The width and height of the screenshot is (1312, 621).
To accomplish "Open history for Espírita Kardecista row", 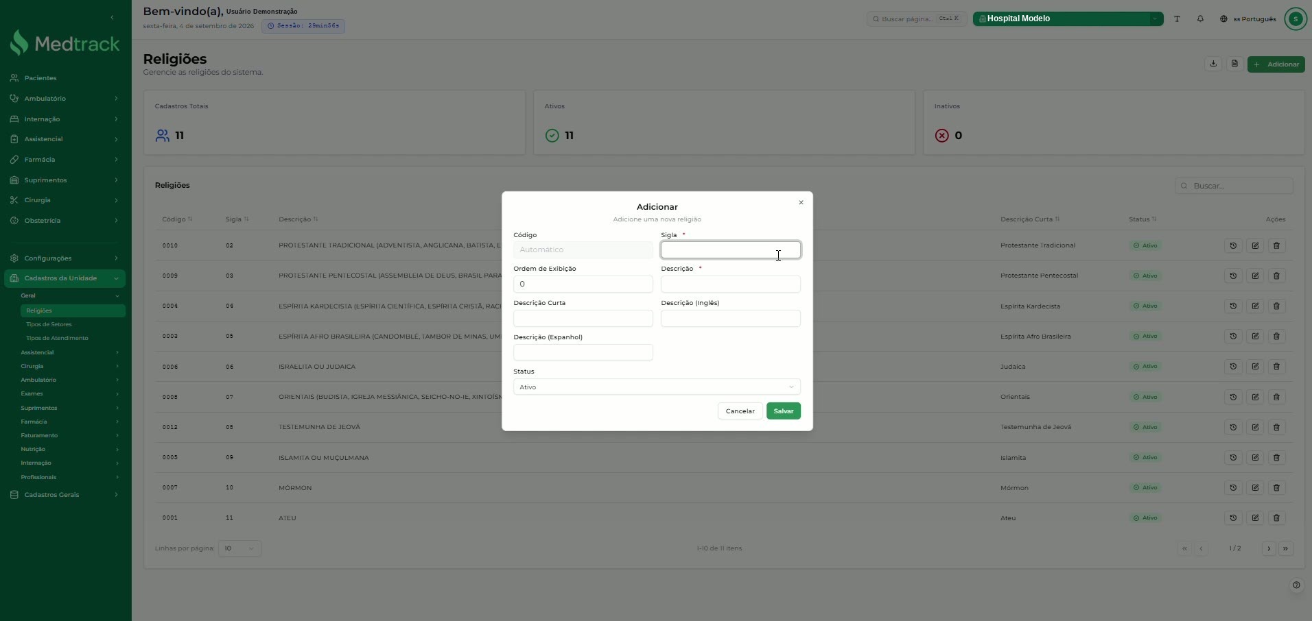I will coord(1233,306).
